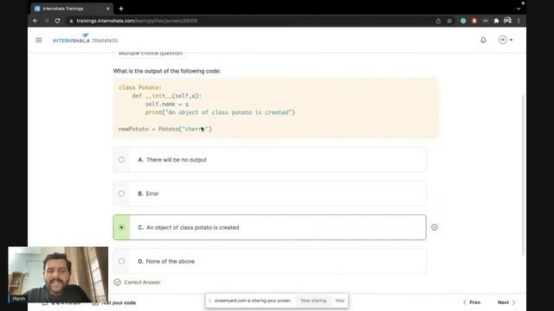This screenshot has height=311, width=554.
Task: Go back with the browser back arrow
Action: 35,21
